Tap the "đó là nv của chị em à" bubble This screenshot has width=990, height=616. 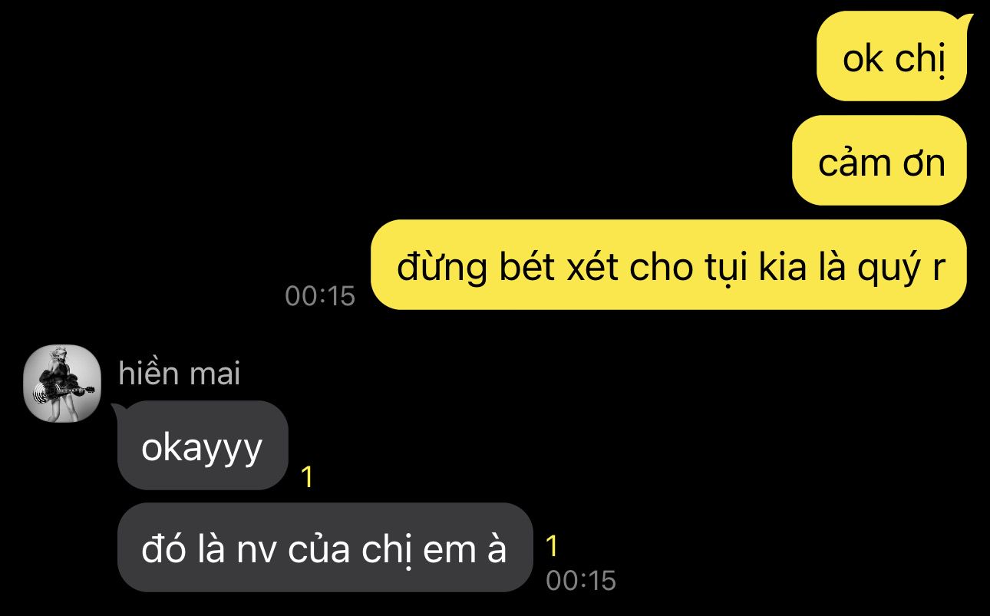(x=325, y=547)
